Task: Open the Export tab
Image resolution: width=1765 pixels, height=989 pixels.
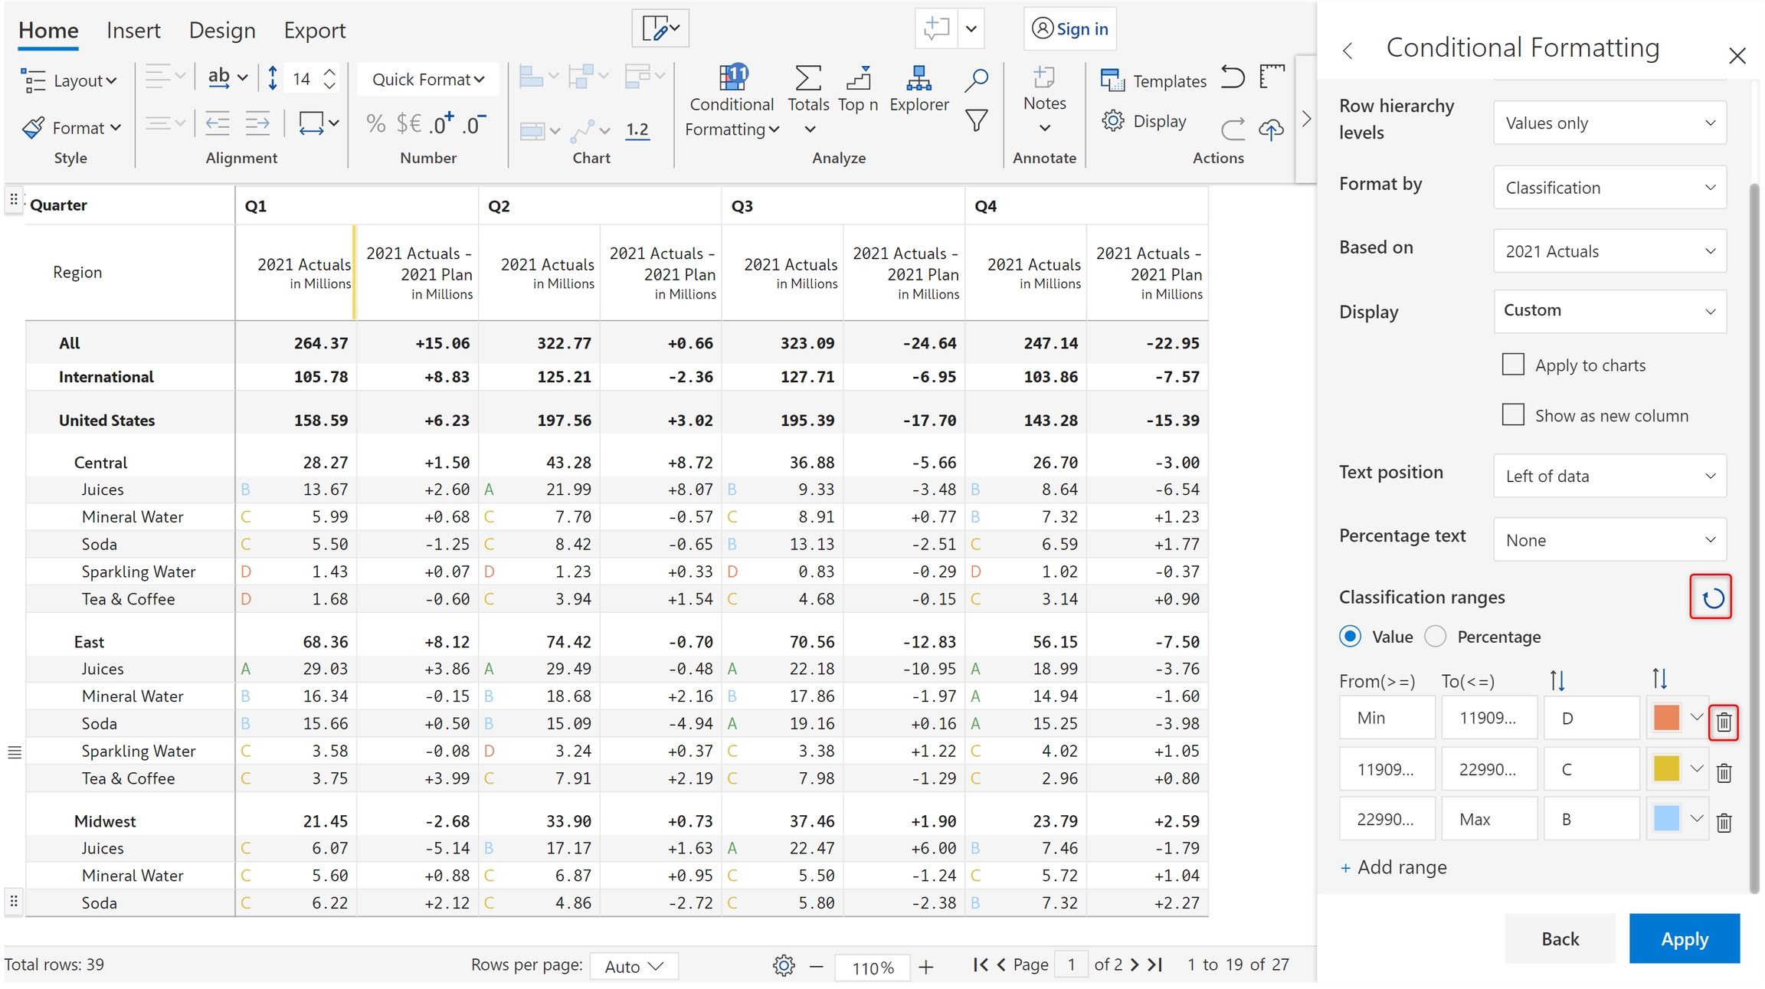Action: (314, 31)
